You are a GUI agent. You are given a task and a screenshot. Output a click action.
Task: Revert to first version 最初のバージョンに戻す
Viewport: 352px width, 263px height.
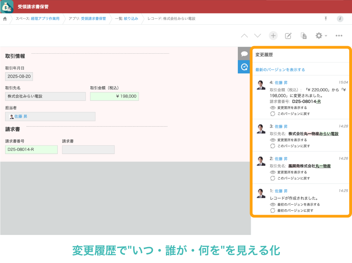pyautogui.click(x=292, y=211)
